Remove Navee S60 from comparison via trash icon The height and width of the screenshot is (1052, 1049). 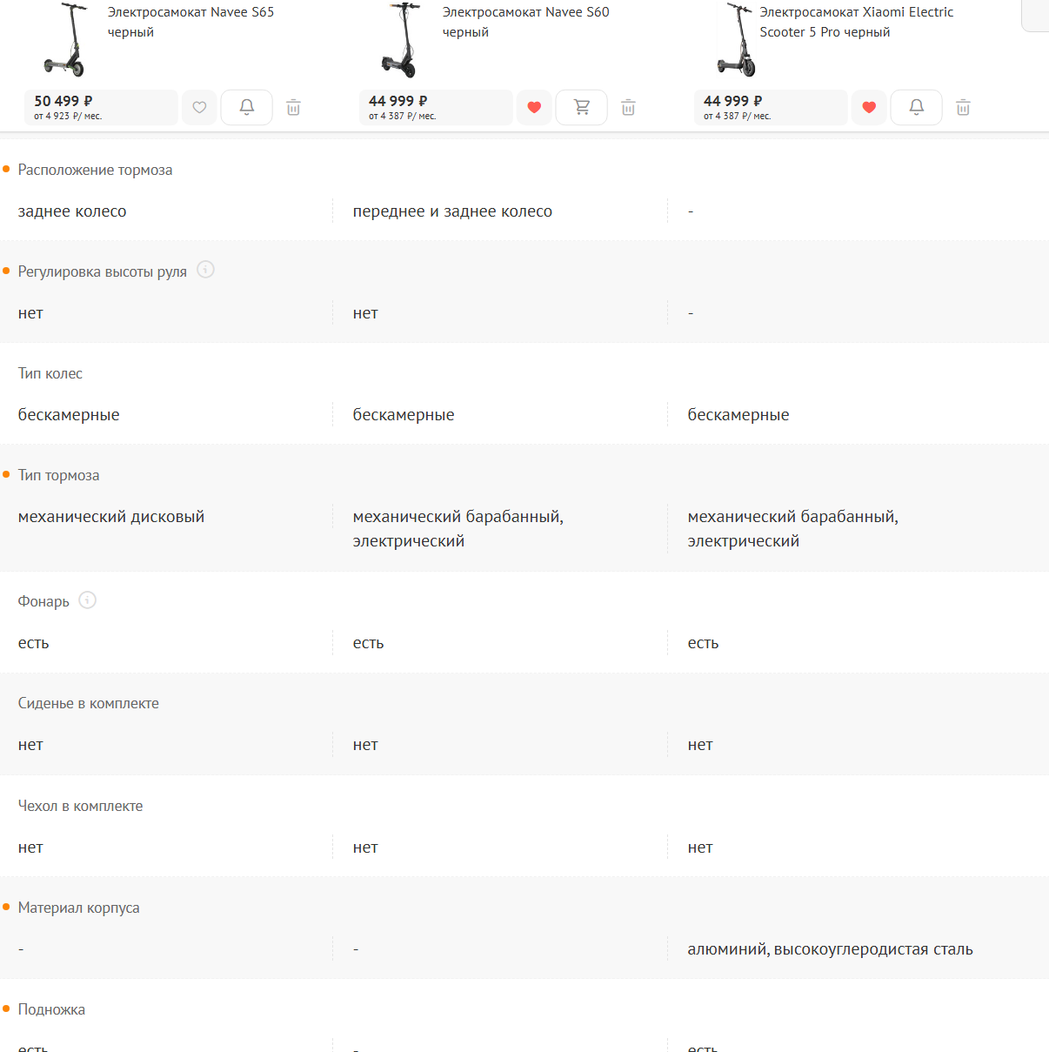click(x=629, y=108)
